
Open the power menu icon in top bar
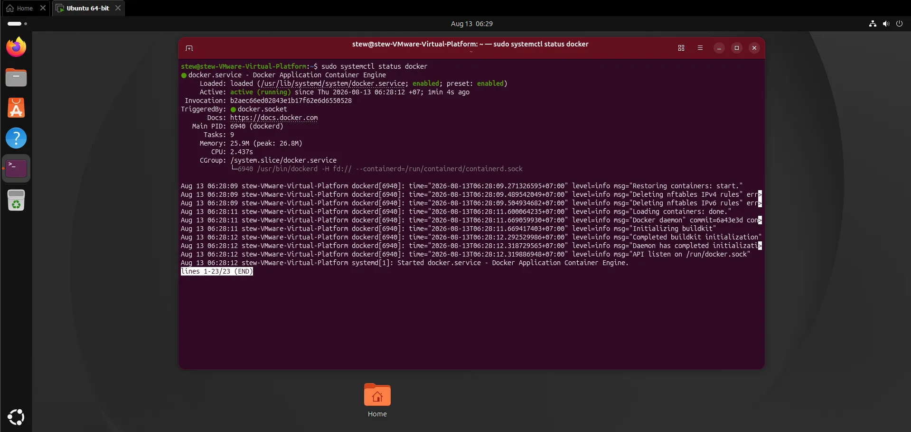pos(899,24)
